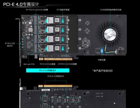Click the GIGABYTE logo on the PCB
This screenshot has width=140, height=108.
[x=65, y=55]
